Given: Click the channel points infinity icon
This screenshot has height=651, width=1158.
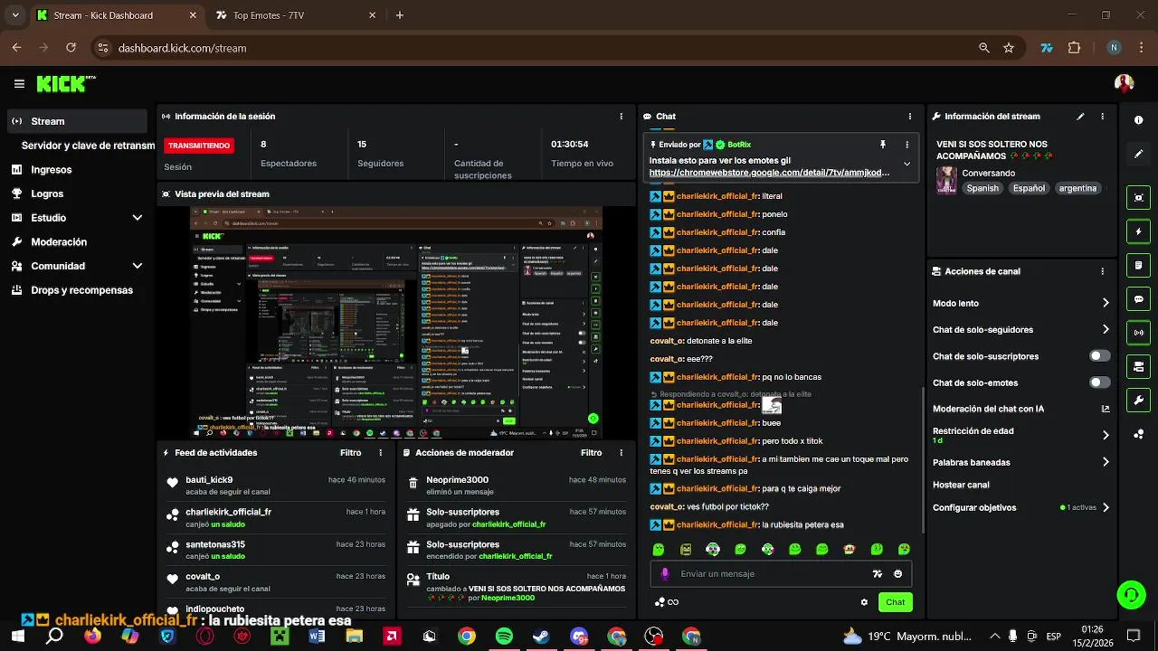Looking at the screenshot, I should (667, 602).
